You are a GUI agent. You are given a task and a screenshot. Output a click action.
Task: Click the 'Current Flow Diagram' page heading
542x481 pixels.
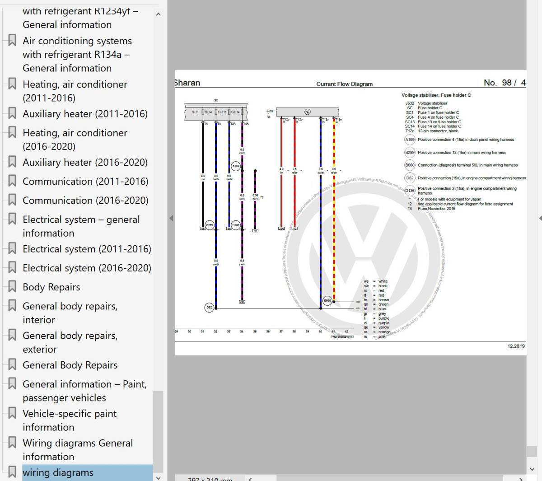345,84
